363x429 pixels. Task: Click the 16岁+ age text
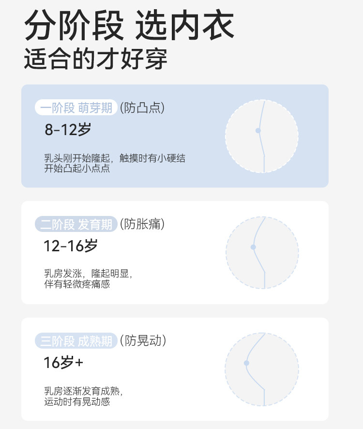(x=63, y=362)
